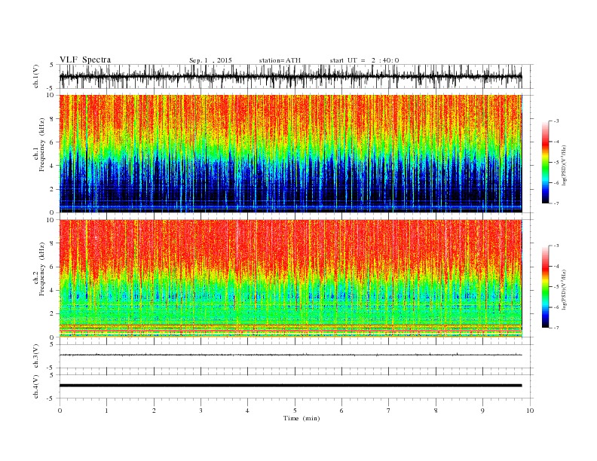Viewport: 597px width, 461px height.
Task: Click the '1' tick on the time axis
Action: coord(107,411)
